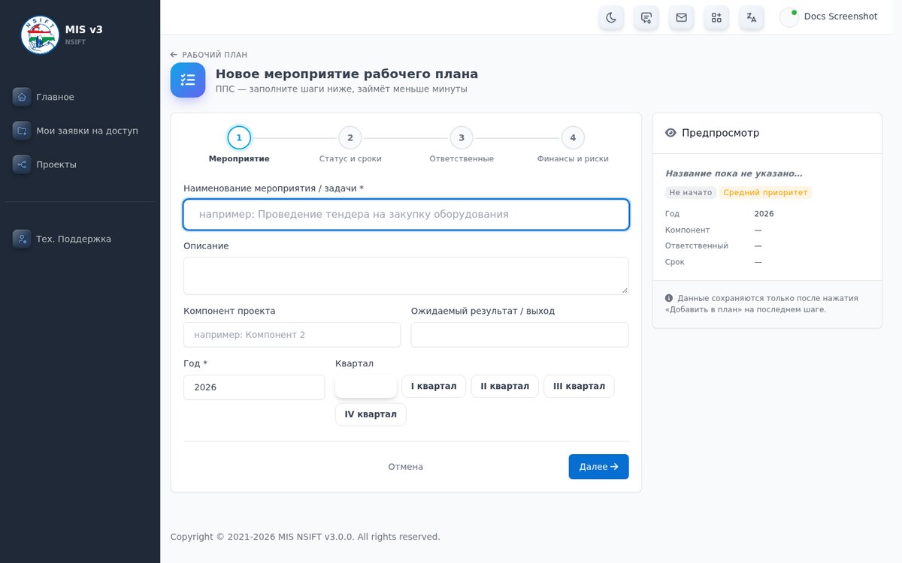Open the language translate icon
This screenshot has height=563, width=902.
click(x=752, y=17)
